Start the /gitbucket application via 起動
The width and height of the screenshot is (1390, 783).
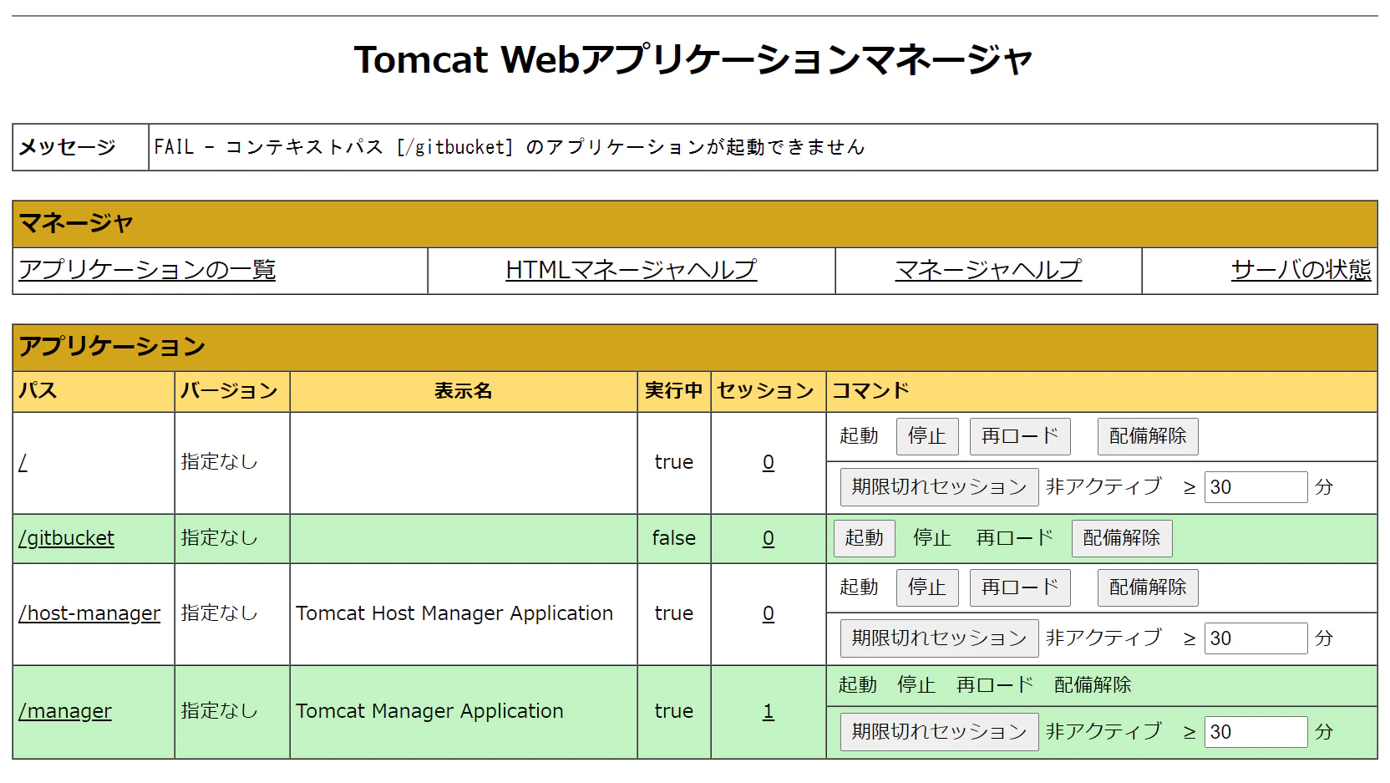click(864, 537)
